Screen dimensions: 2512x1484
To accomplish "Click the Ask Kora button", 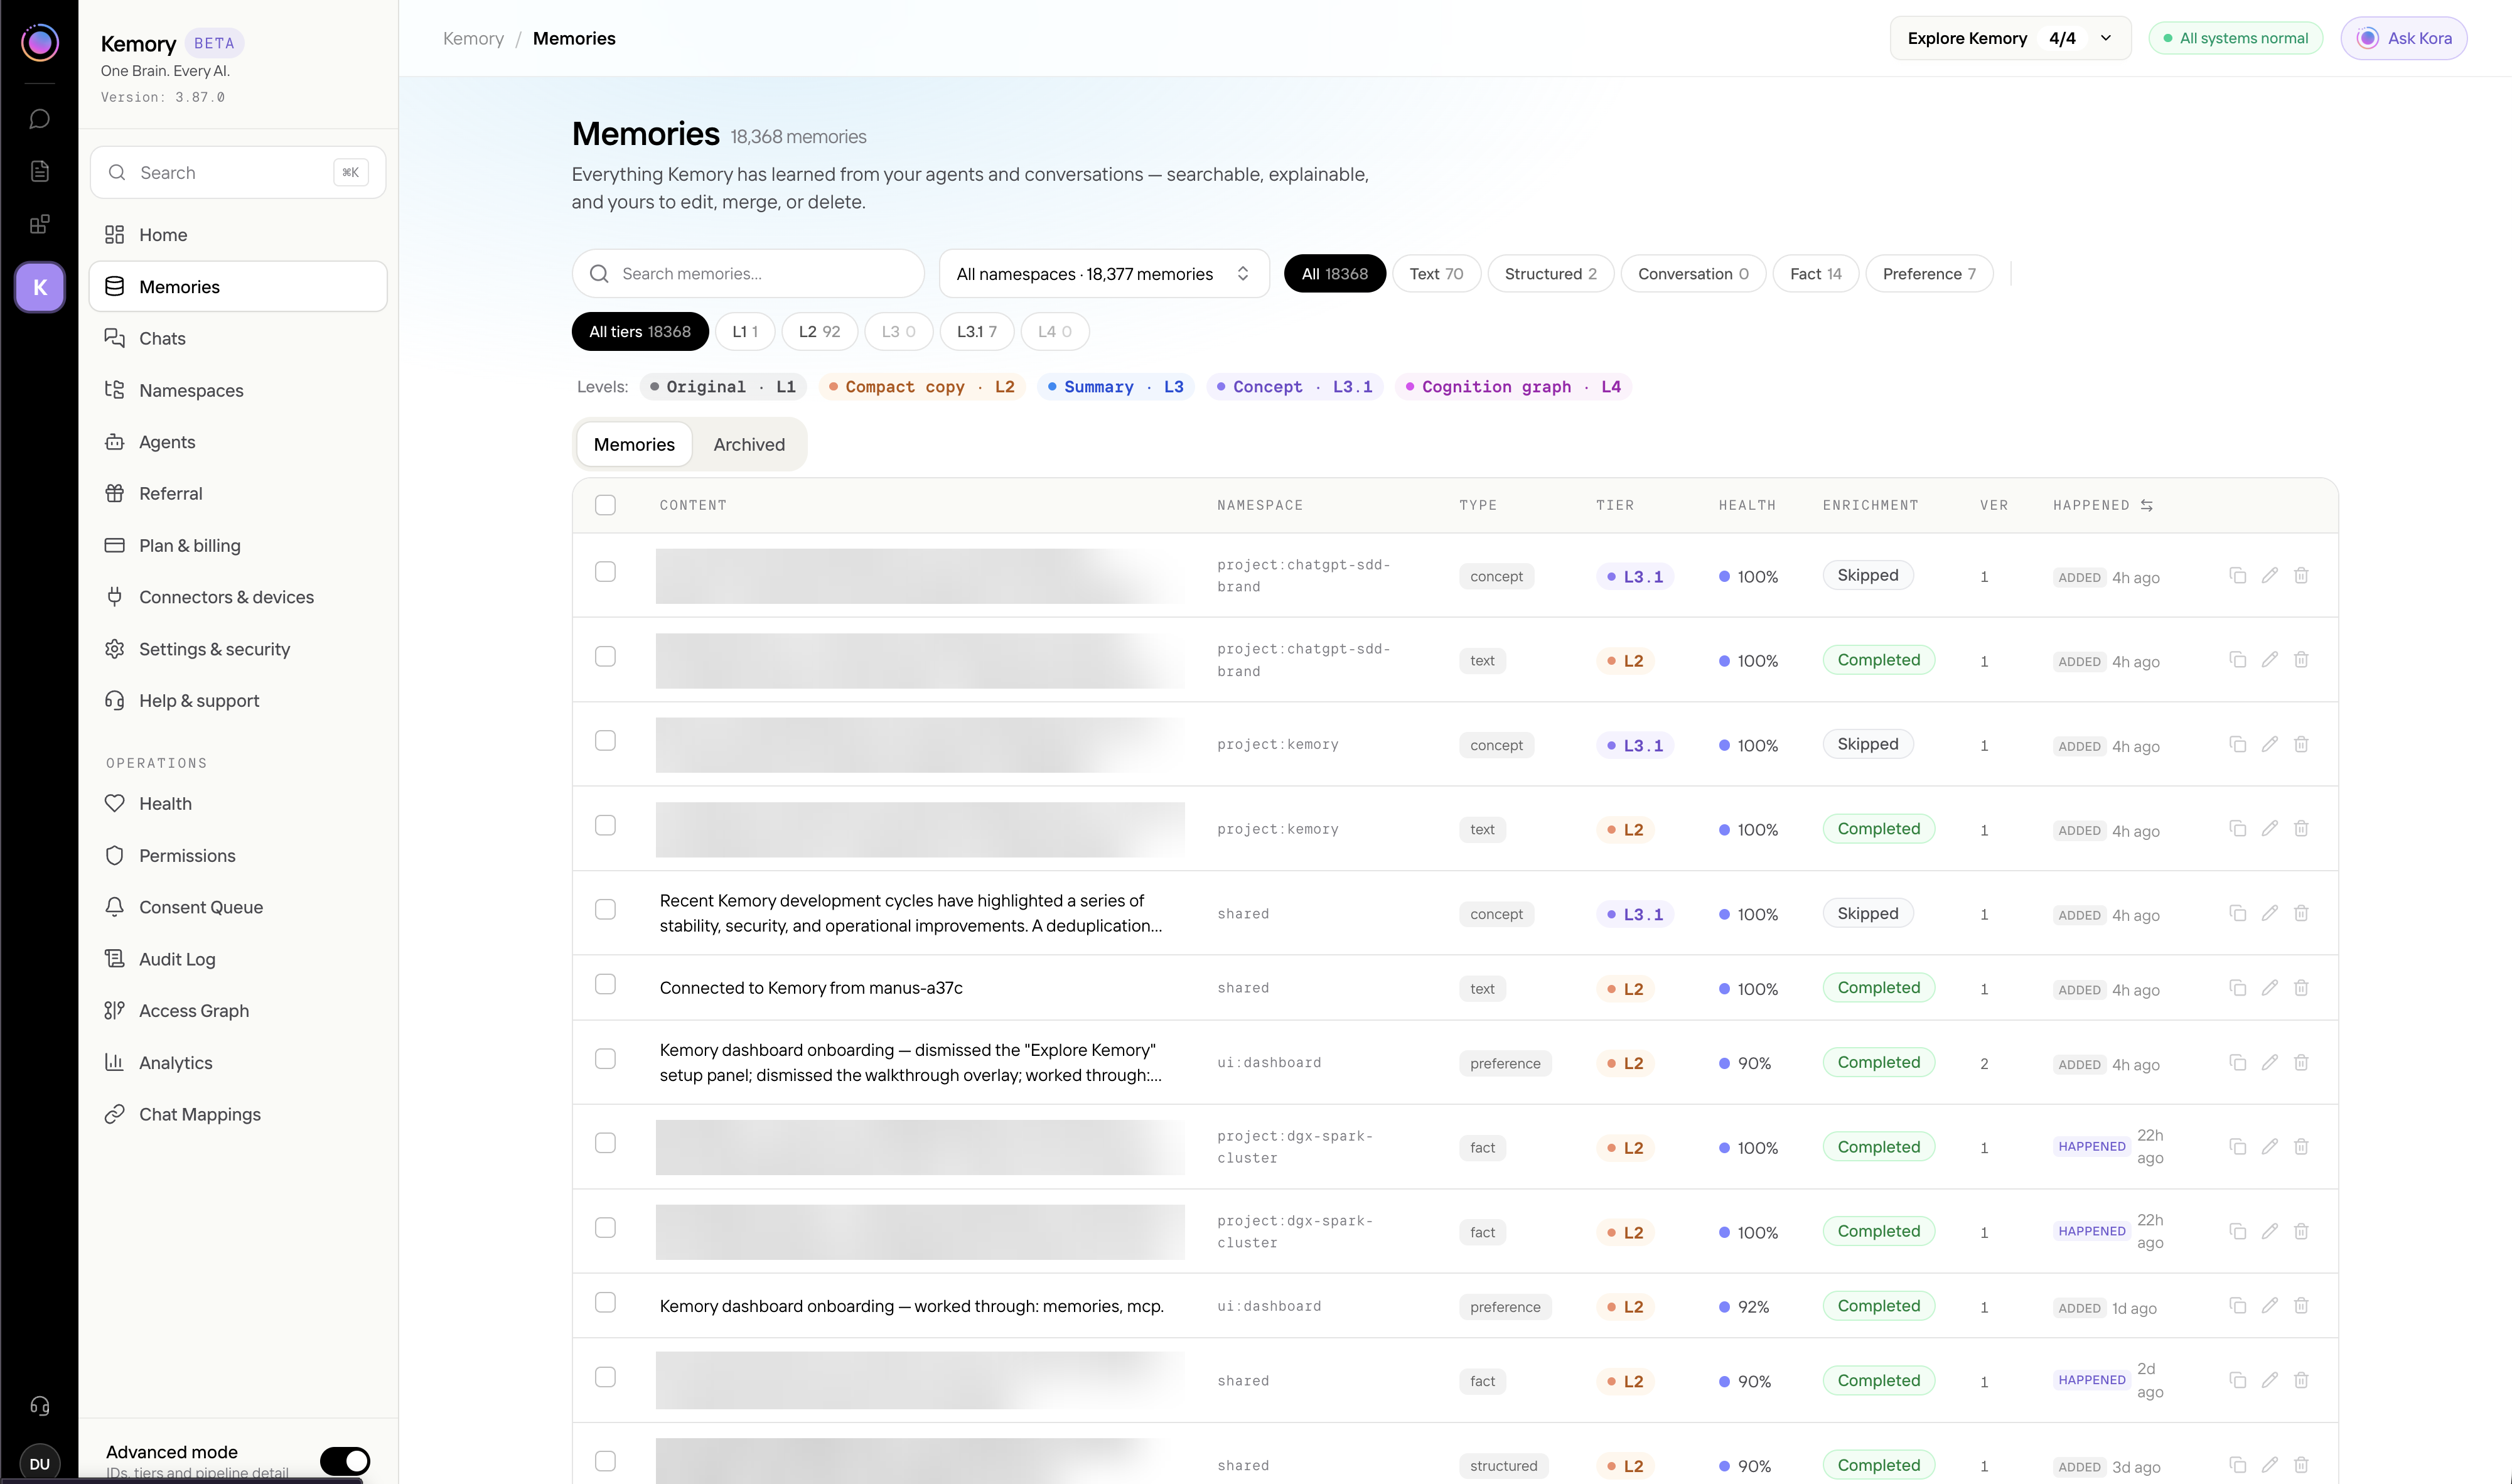I will pos(2403,38).
